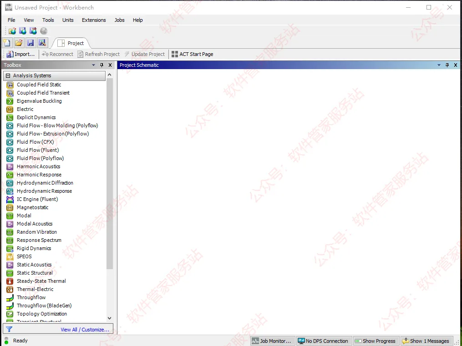The width and height of the screenshot is (462, 346).
Task: Click View All / Customize... link
Action: pyautogui.click(x=85, y=330)
